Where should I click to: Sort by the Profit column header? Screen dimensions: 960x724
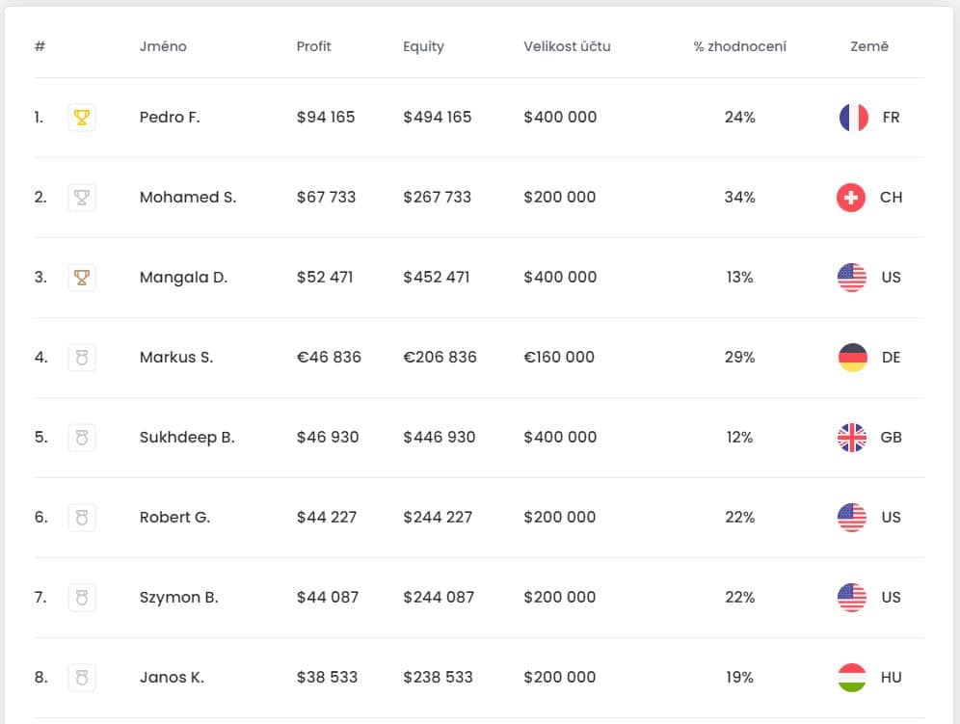tap(313, 46)
